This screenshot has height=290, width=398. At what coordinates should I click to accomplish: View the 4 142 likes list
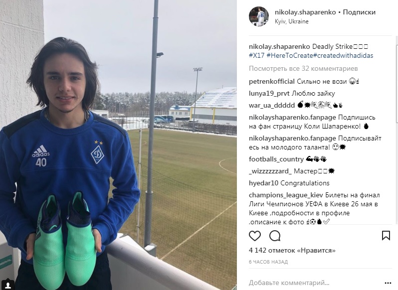tap(292, 251)
